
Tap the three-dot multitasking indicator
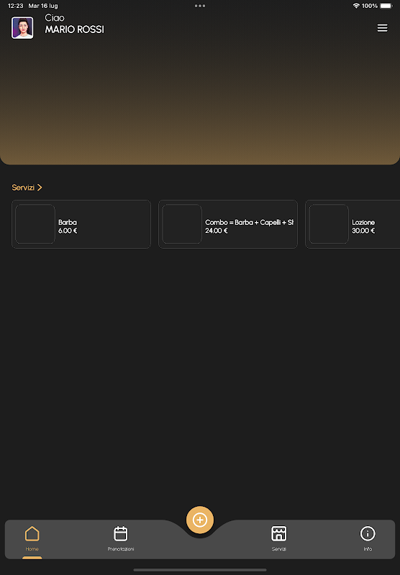[x=200, y=6]
